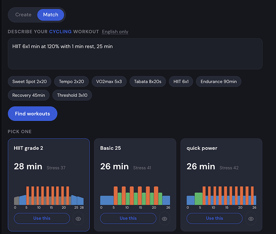
Task: Switch to the Create tab
Action: 23,15
